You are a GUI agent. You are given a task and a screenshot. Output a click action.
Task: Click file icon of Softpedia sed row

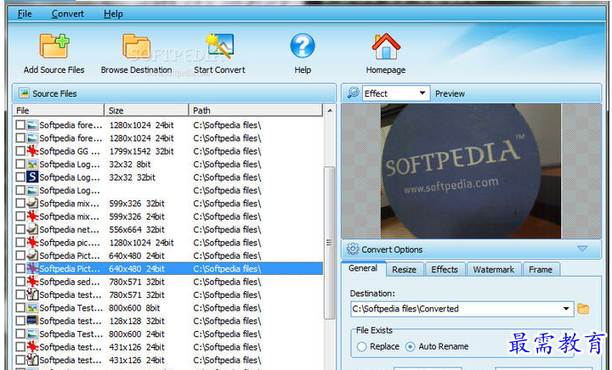point(32,281)
